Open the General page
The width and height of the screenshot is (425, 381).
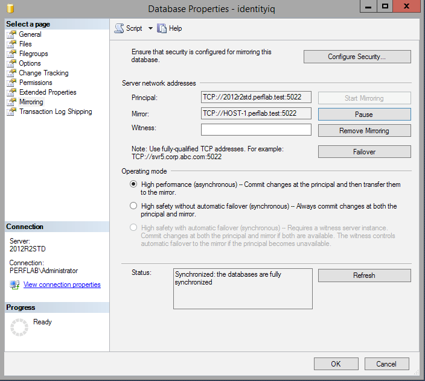point(30,34)
